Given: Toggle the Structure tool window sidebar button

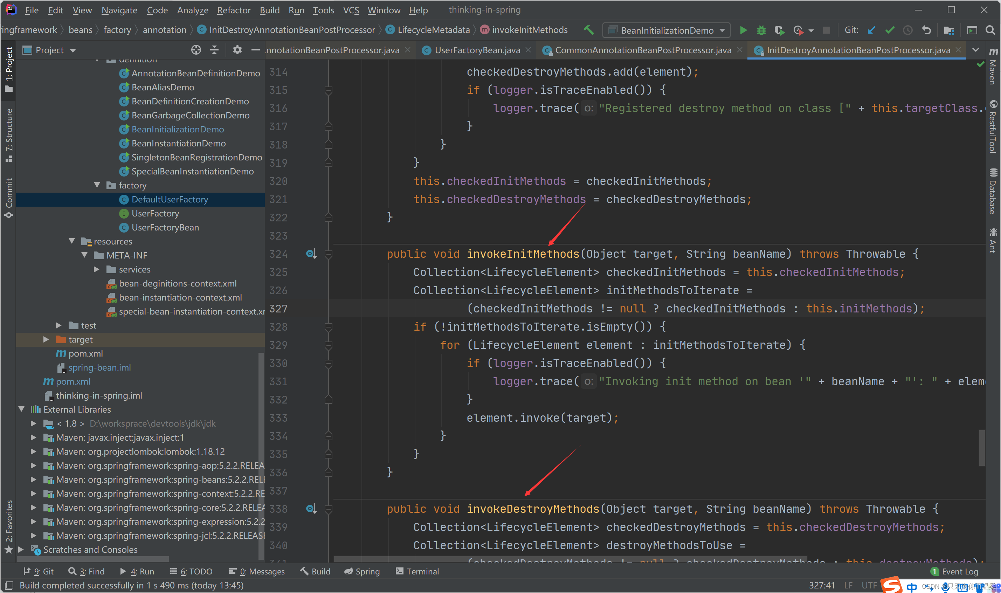Looking at the screenshot, I should tap(9, 135).
